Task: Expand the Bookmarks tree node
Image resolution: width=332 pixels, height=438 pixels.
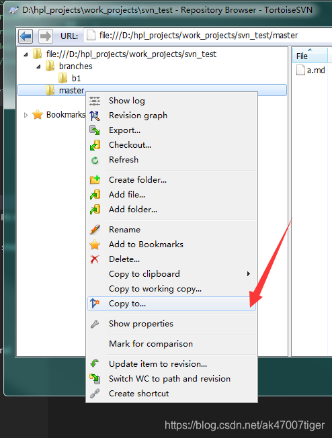Action: [x=26, y=115]
